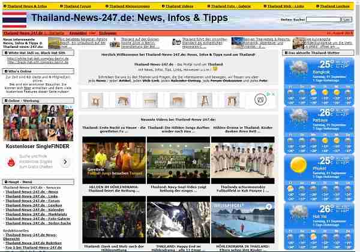Image resolution: width=360 pixels, height=252 pixels.
Task: Click the Phuket weather widget city name
Action: pos(319,168)
